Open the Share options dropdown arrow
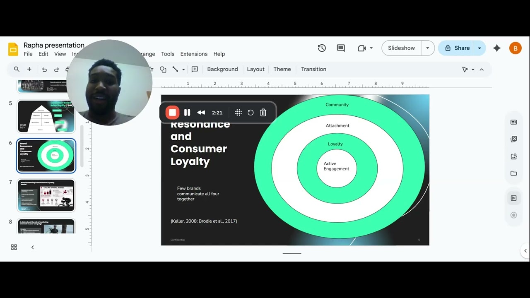The image size is (530, 298). pos(479,48)
